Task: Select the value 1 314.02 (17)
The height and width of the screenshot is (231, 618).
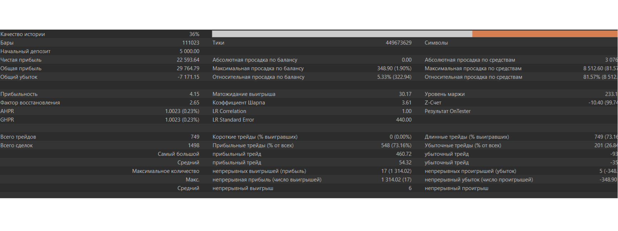Action: (x=396, y=180)
